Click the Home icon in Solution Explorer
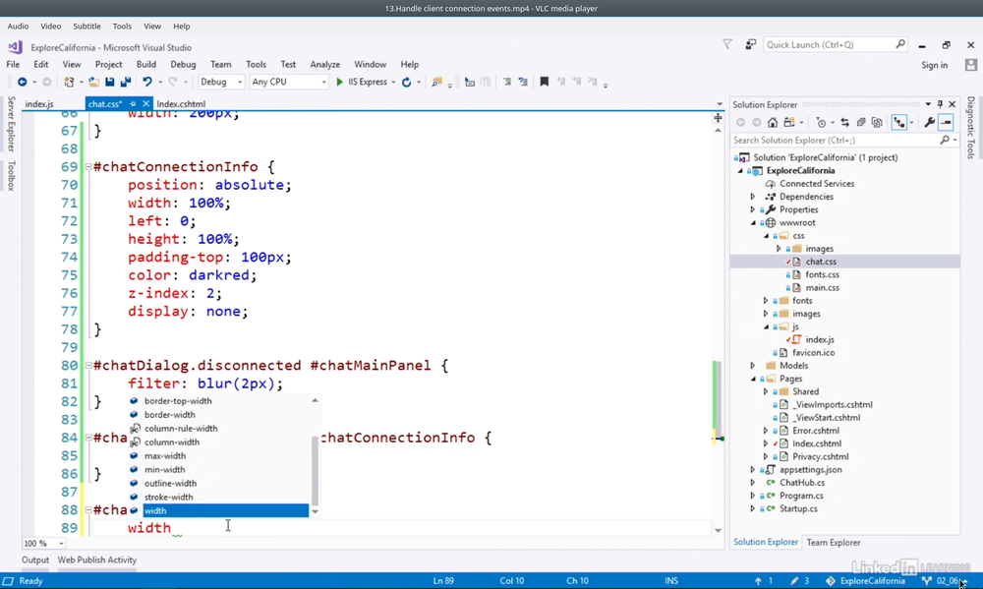983x589 pixels. (773, 122)
